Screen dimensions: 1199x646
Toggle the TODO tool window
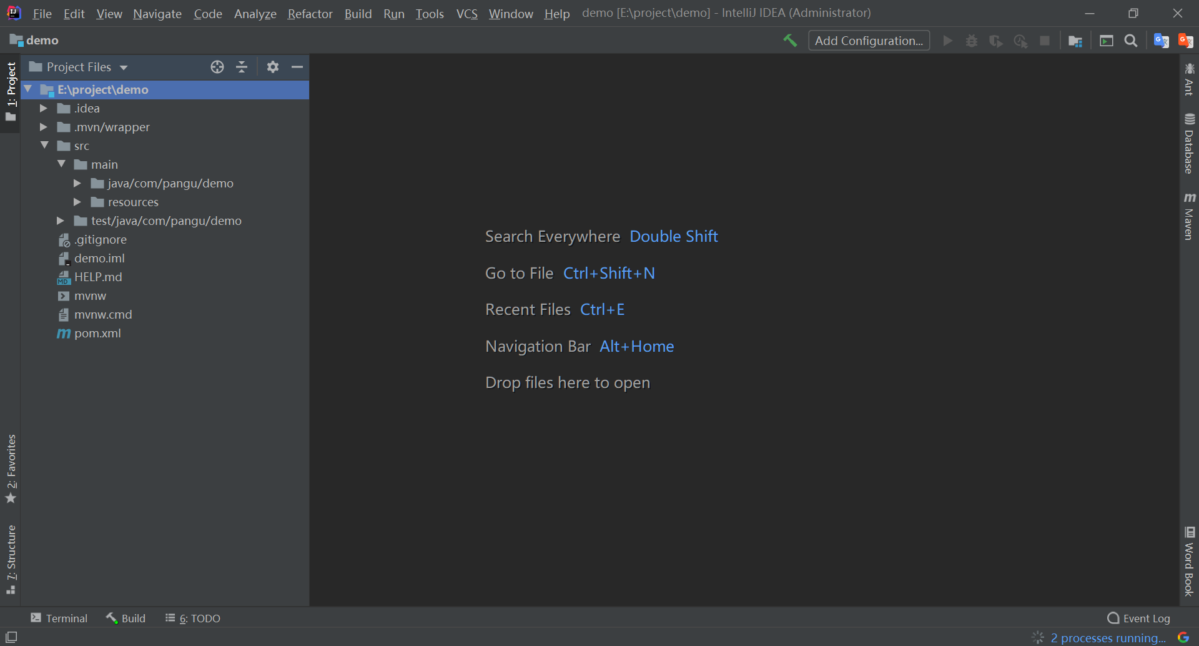click(x=193, y=618)
